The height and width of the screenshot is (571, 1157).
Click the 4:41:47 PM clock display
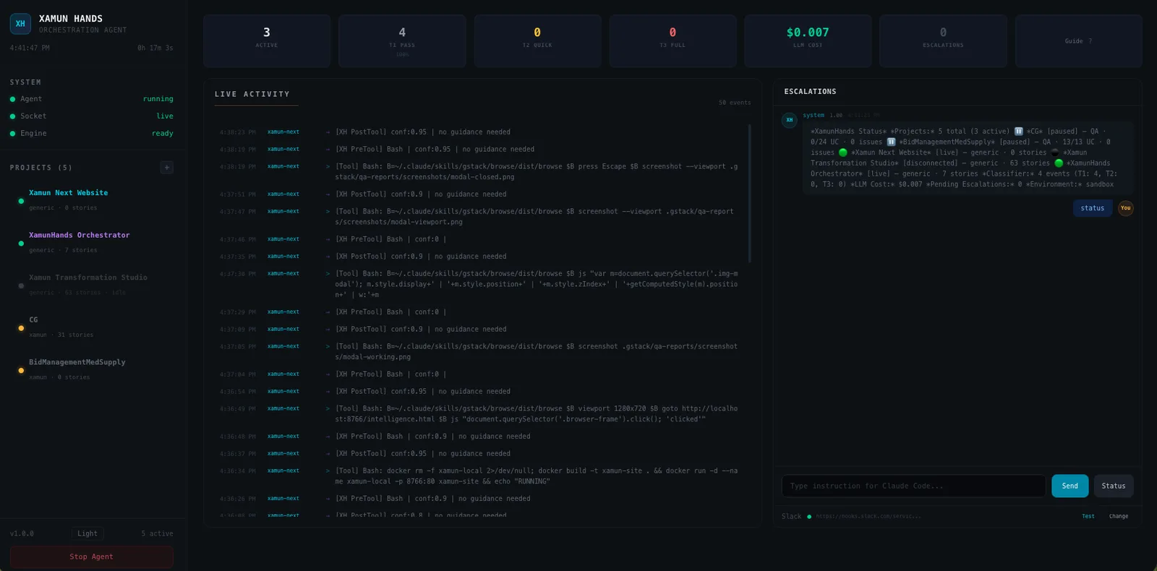[30, 48]
